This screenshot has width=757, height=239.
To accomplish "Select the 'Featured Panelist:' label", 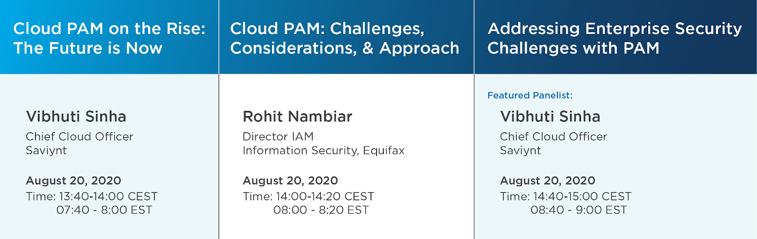I will 530,95.
